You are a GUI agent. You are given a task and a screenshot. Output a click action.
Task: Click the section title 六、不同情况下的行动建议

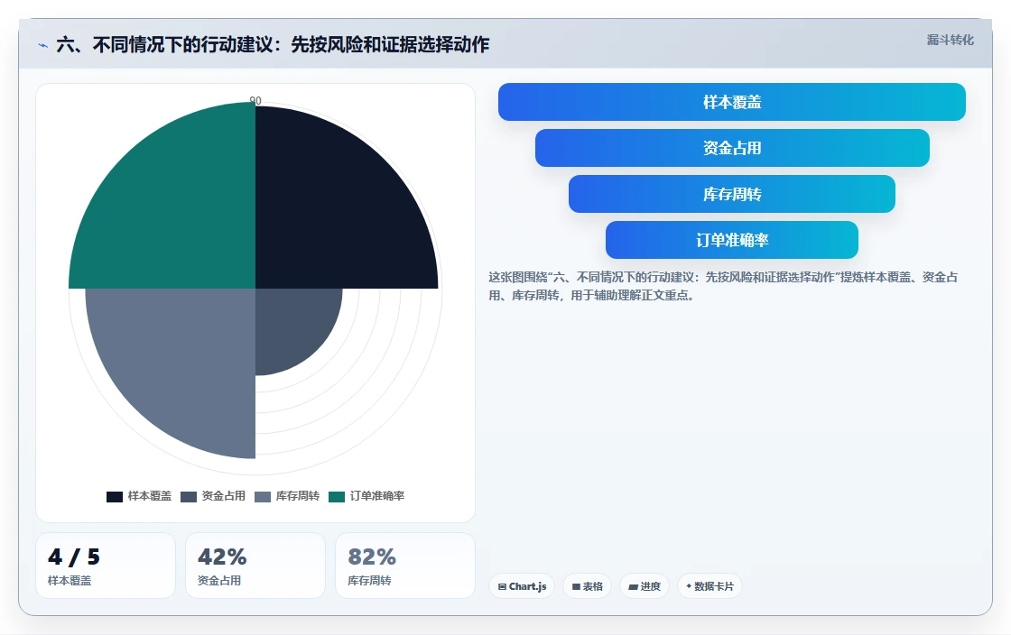273,44
